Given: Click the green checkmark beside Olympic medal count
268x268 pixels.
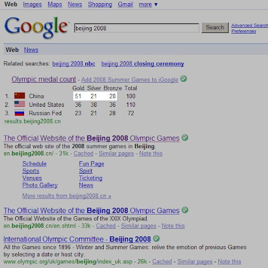Looking at the screenshot, I should click(x=183, y=79).
